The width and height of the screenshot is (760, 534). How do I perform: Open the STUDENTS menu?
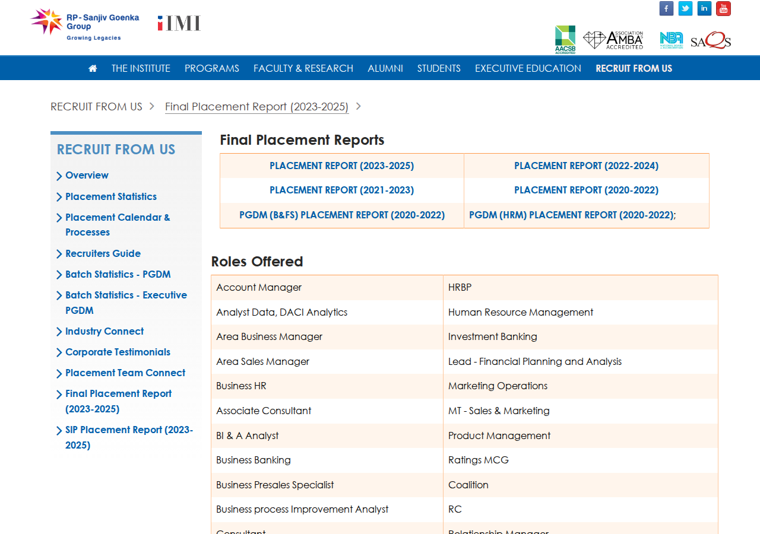pos(439,68)
